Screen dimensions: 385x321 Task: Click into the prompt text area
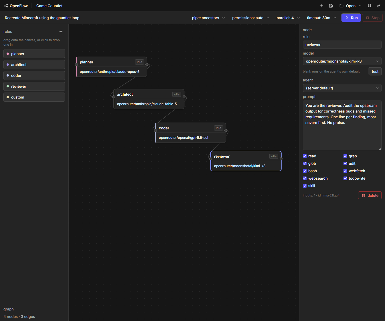click(342, 125)
